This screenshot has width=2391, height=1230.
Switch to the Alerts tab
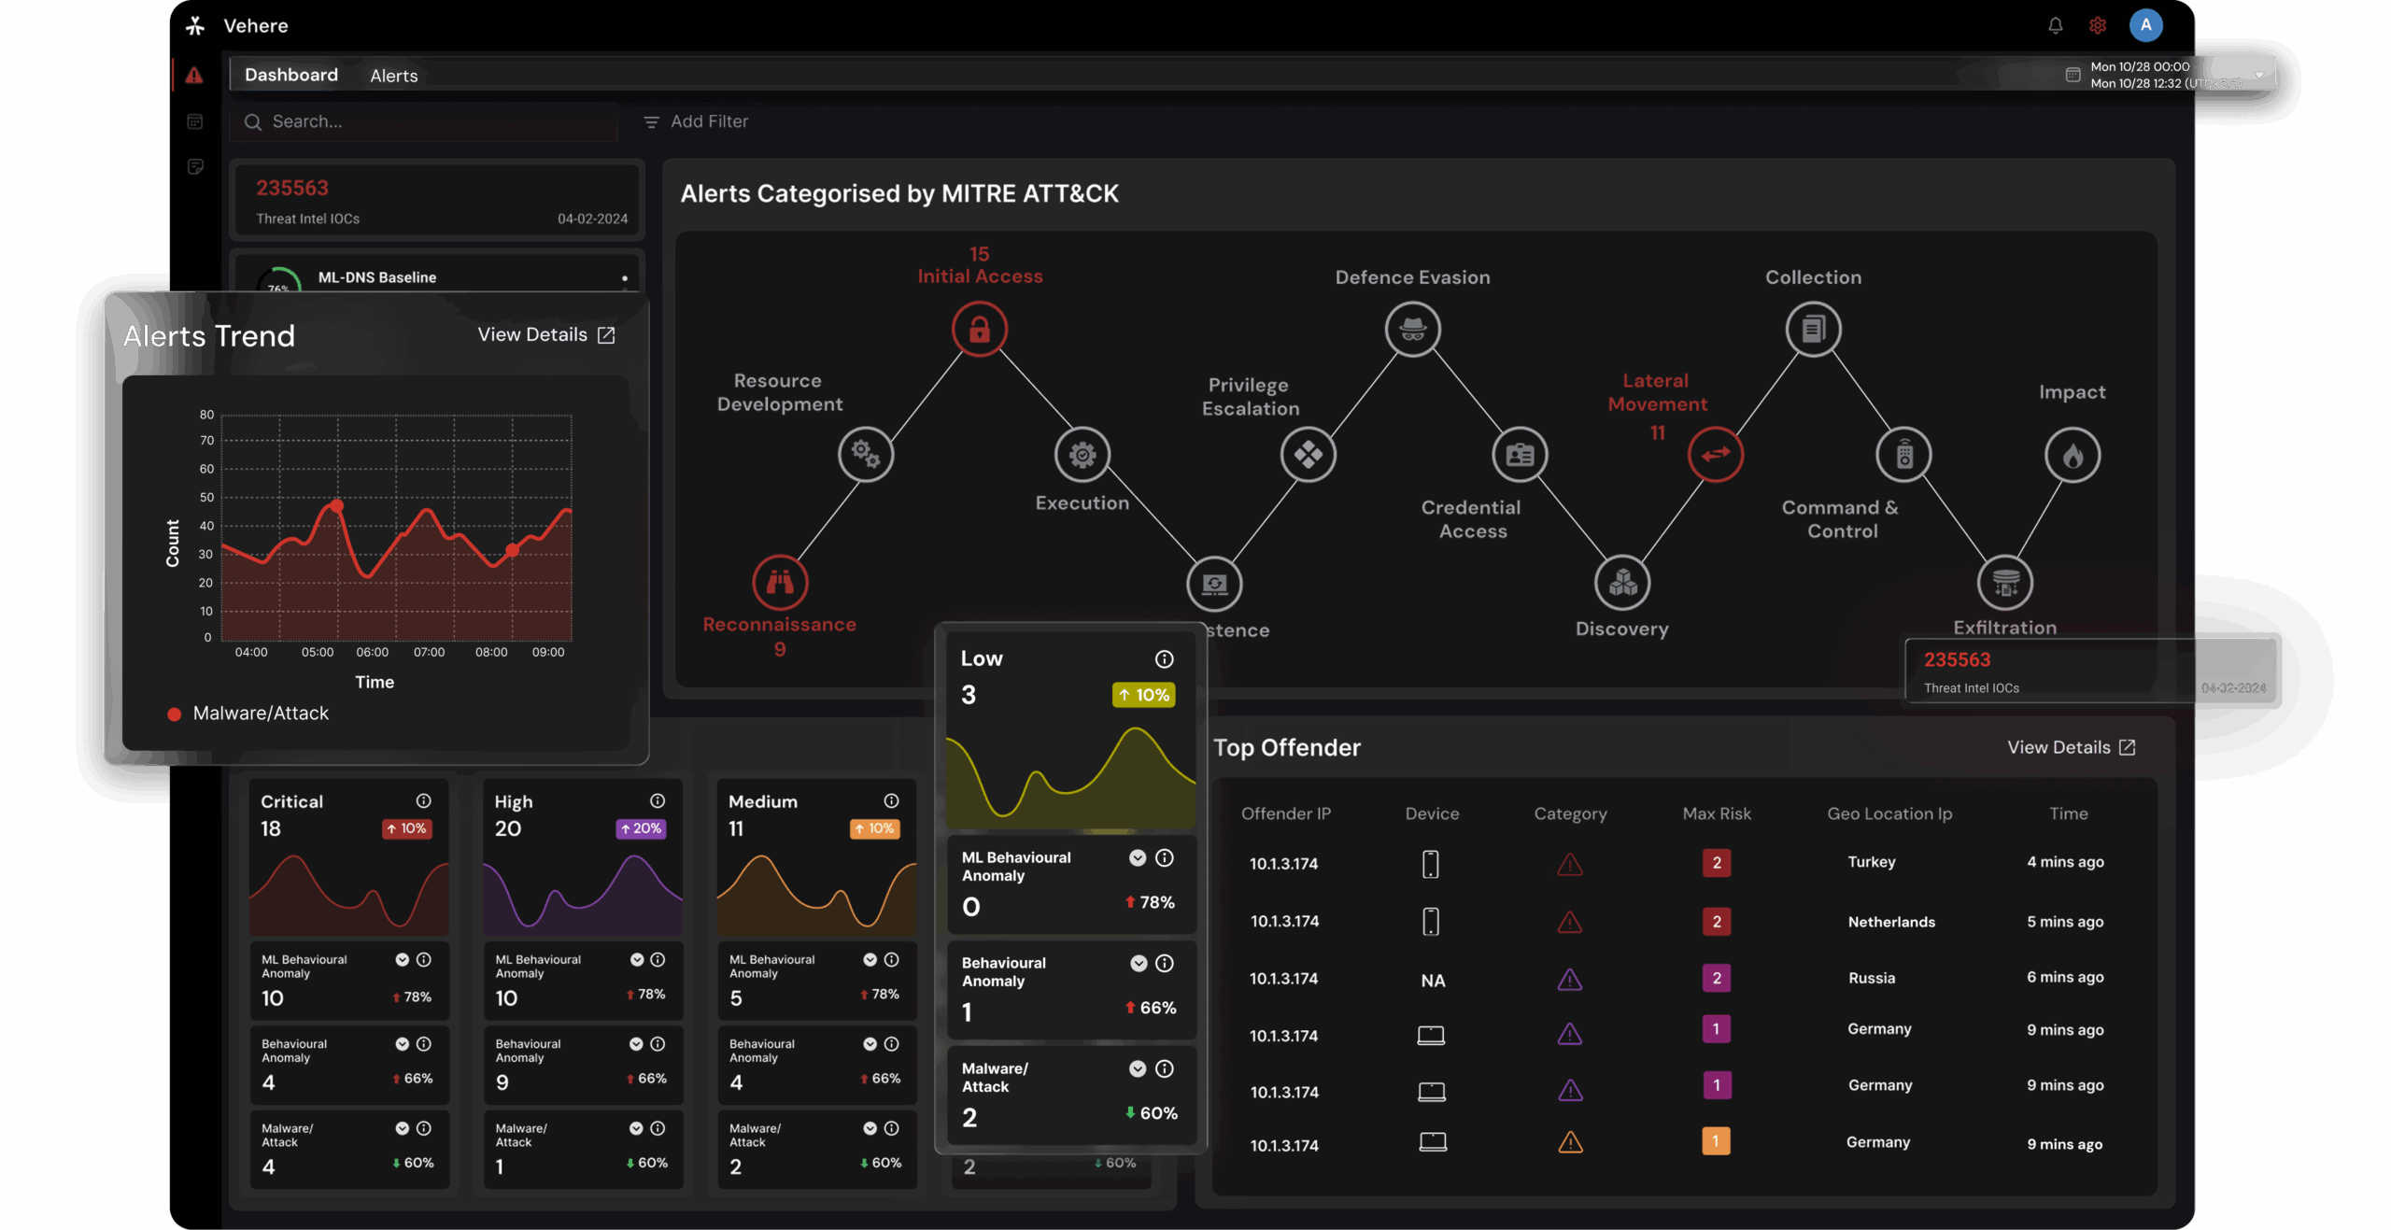[x=393, y=75]
